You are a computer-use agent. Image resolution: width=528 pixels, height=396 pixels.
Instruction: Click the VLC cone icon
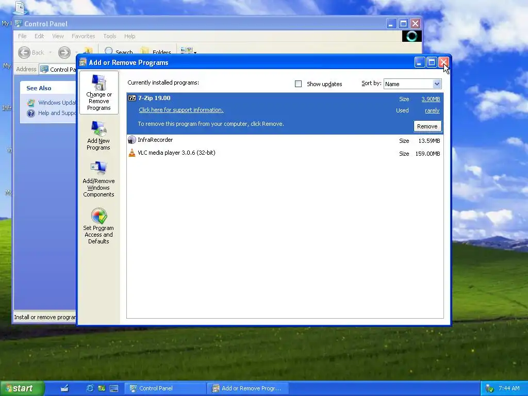pyautogui.click(x=132, y=153)
